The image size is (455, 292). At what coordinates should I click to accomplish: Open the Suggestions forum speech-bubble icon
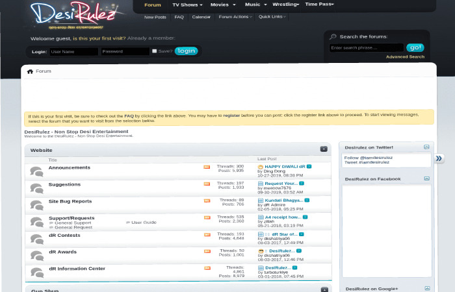[x=37, y=188]
